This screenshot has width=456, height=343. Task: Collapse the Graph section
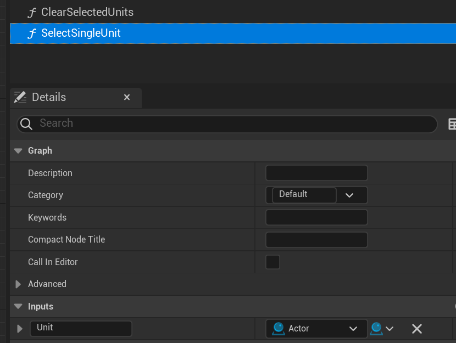[x=18, y=151]
